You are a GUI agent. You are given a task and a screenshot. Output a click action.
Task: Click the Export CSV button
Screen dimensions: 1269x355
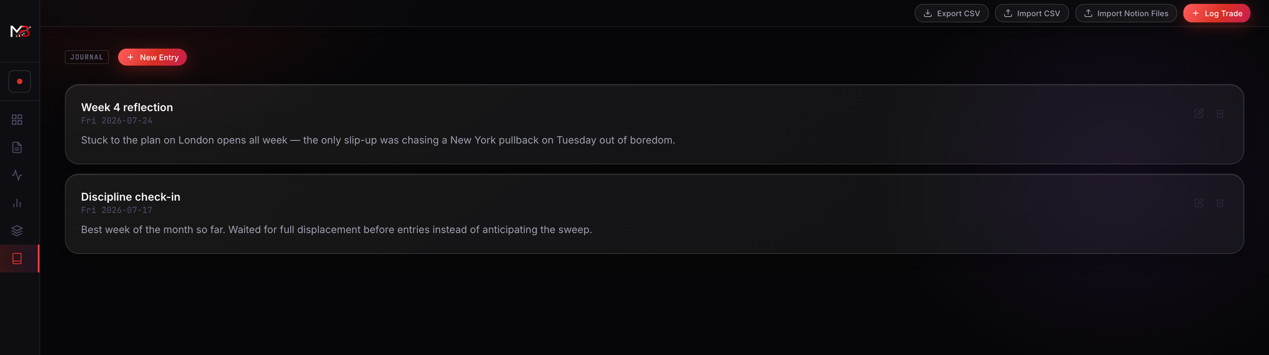951,13
